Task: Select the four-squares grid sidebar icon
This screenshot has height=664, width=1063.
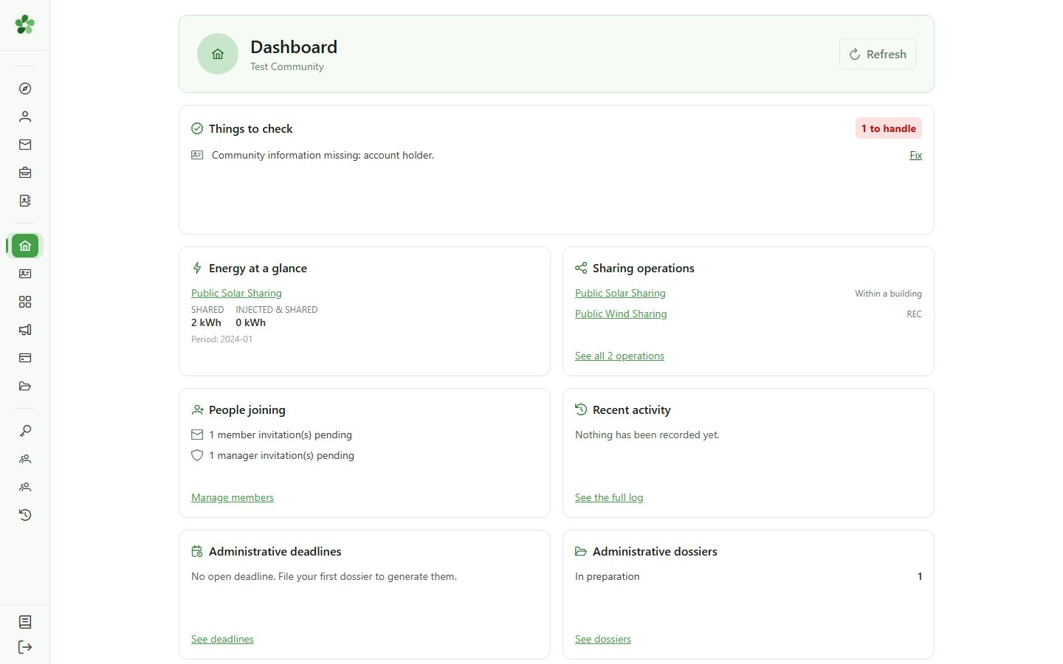Action: 25,302
